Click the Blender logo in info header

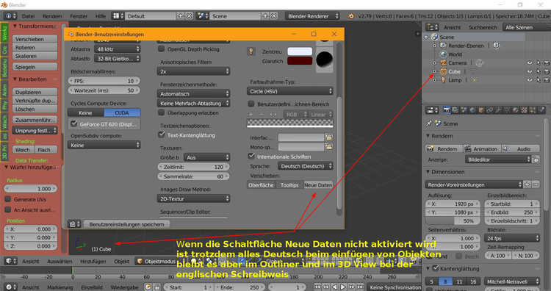pos(350,16)
